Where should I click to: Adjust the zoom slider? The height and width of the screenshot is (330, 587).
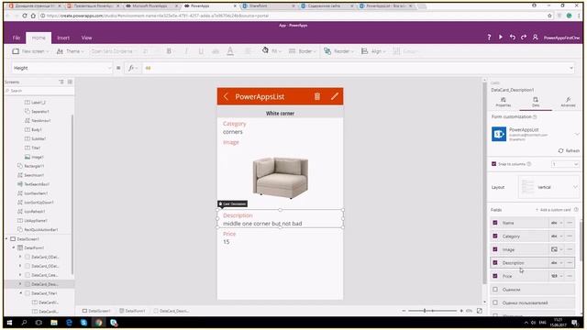tap(432, 311)
